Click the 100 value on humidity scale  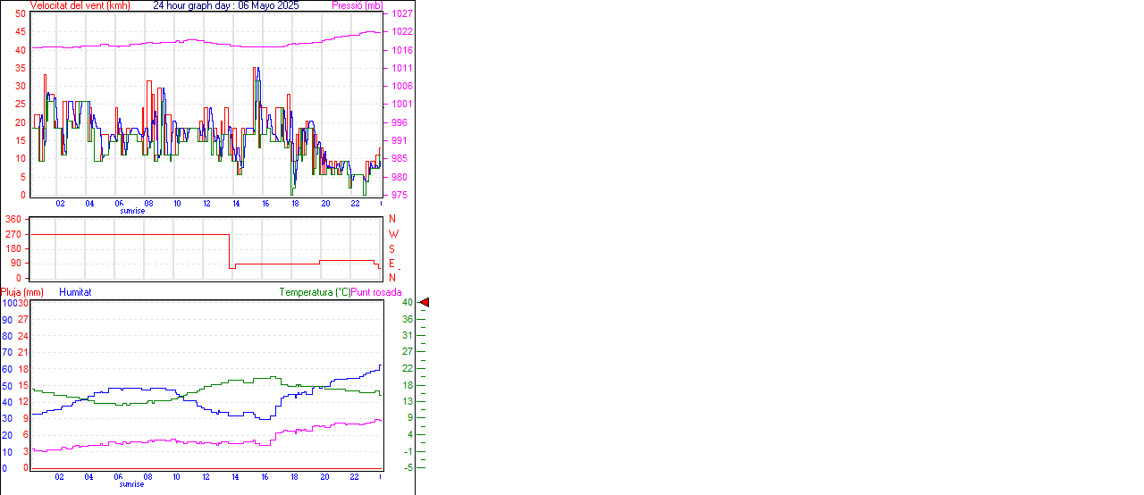(8, 303)
